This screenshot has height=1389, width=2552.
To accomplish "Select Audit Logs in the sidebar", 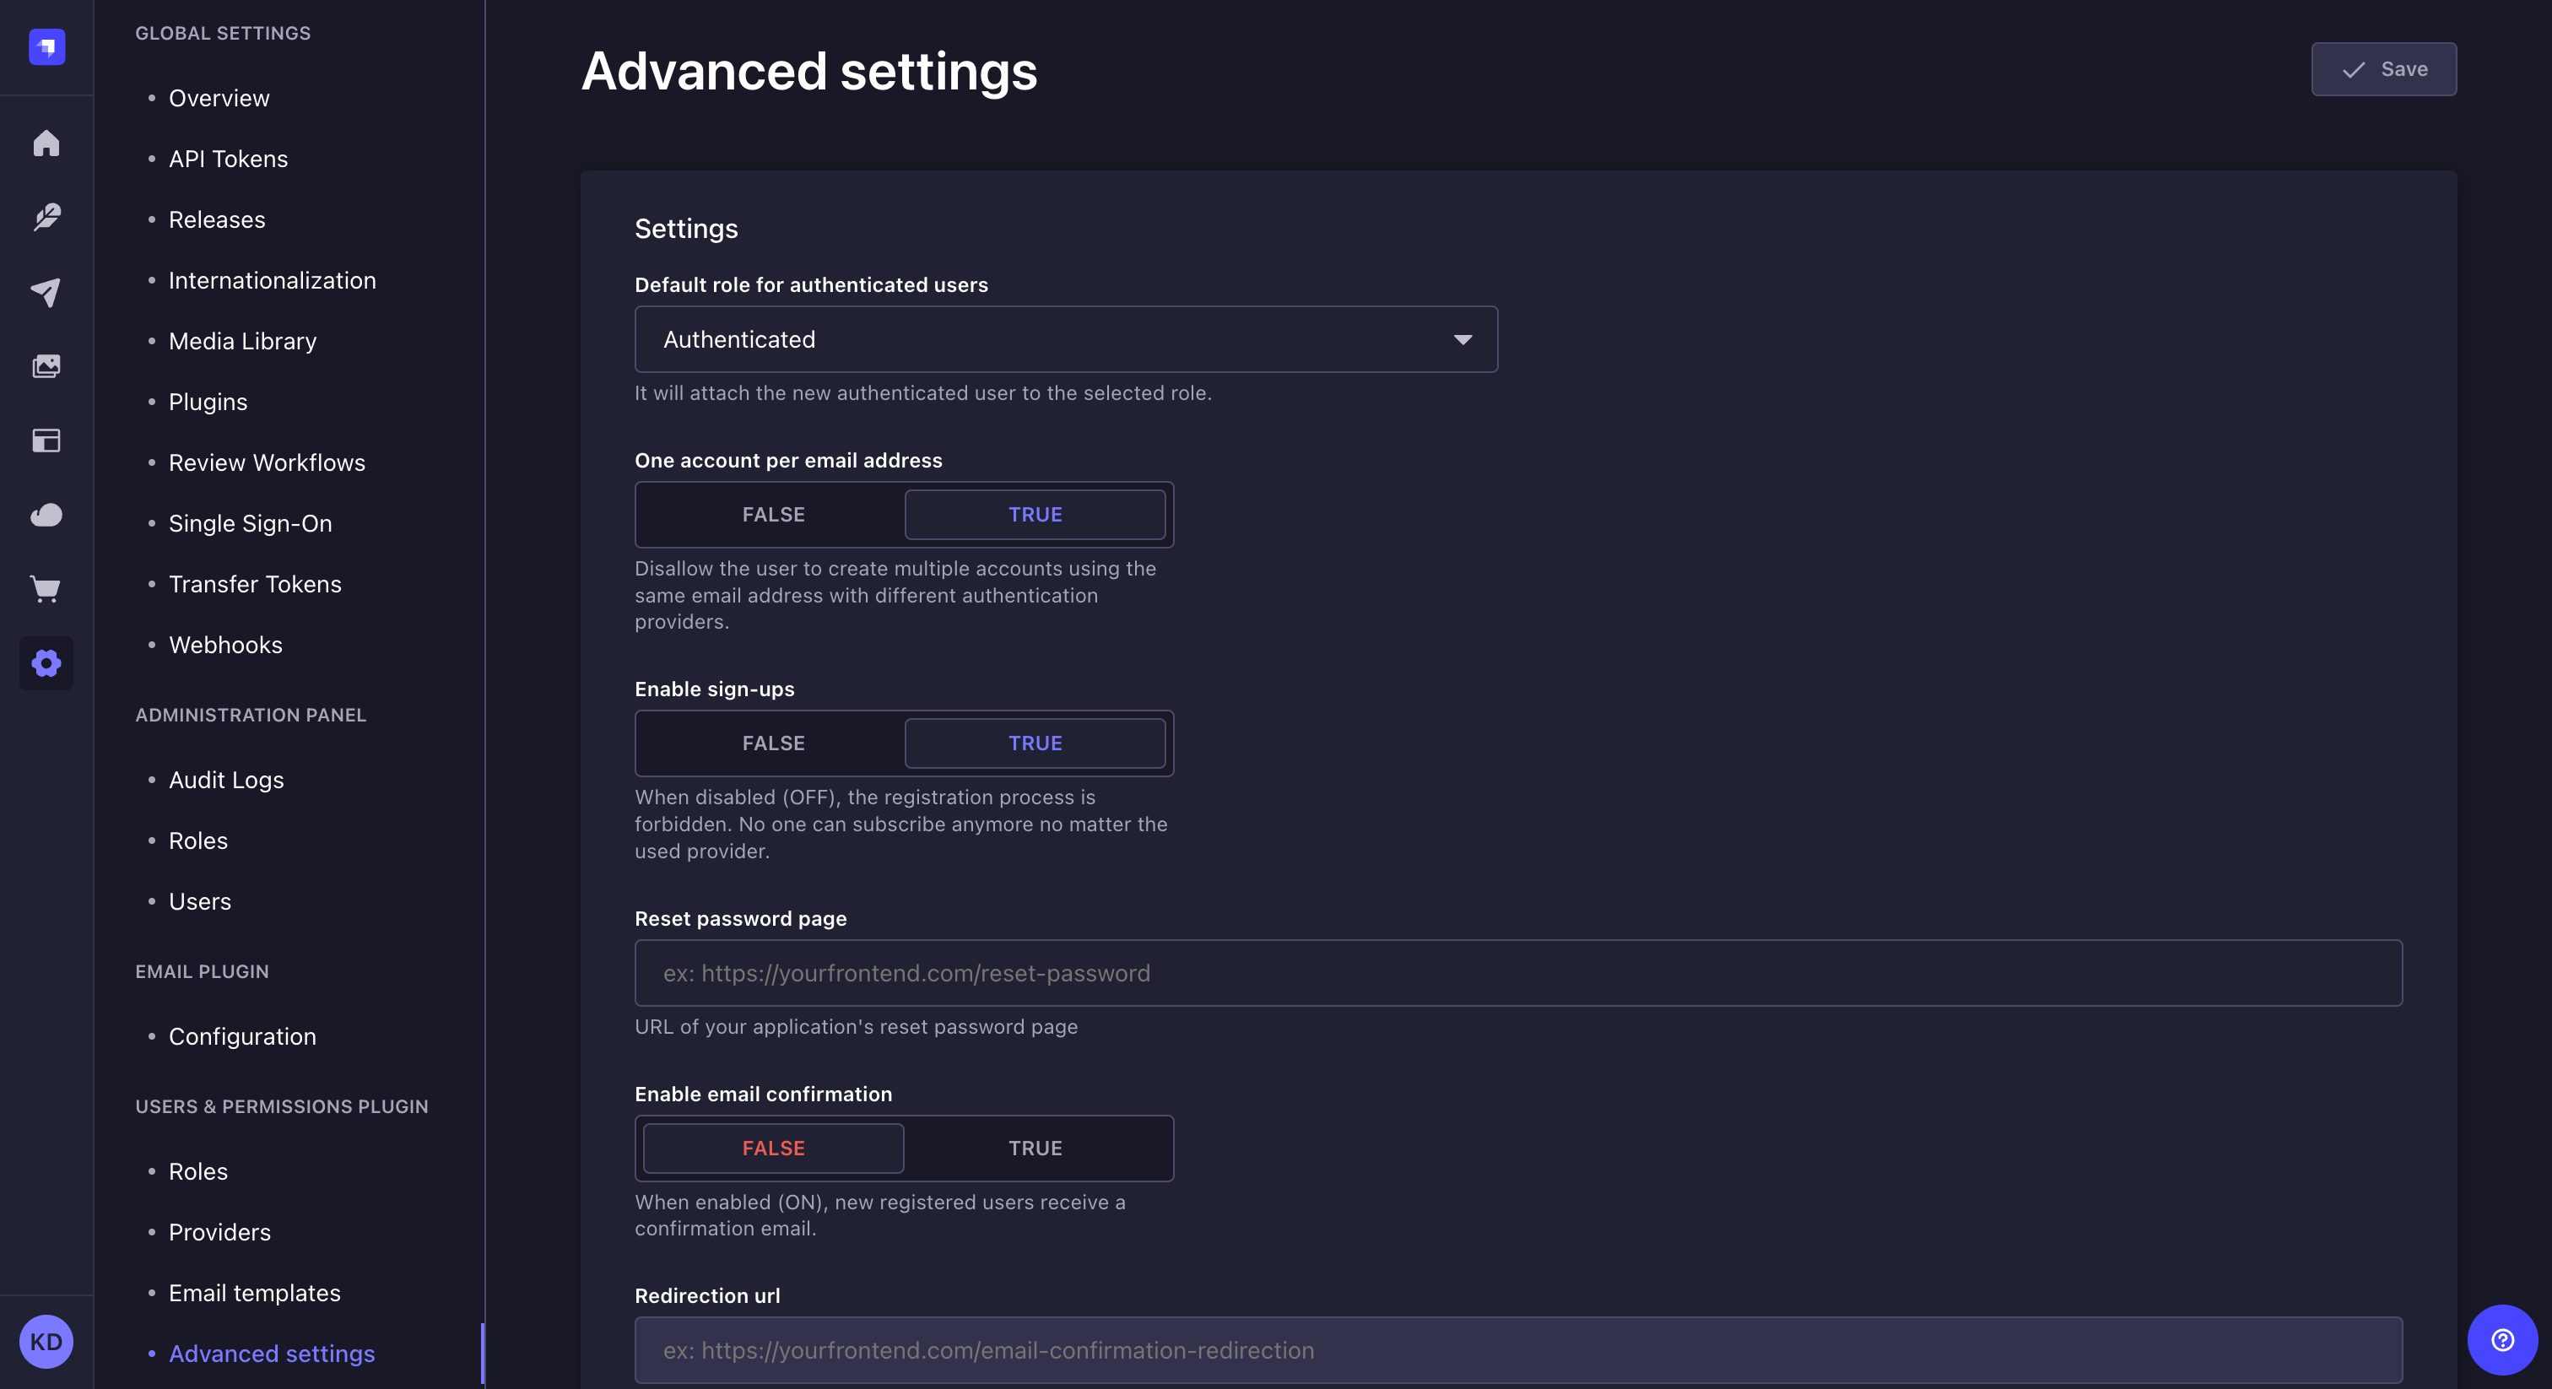I will click(x=226, y=780).
